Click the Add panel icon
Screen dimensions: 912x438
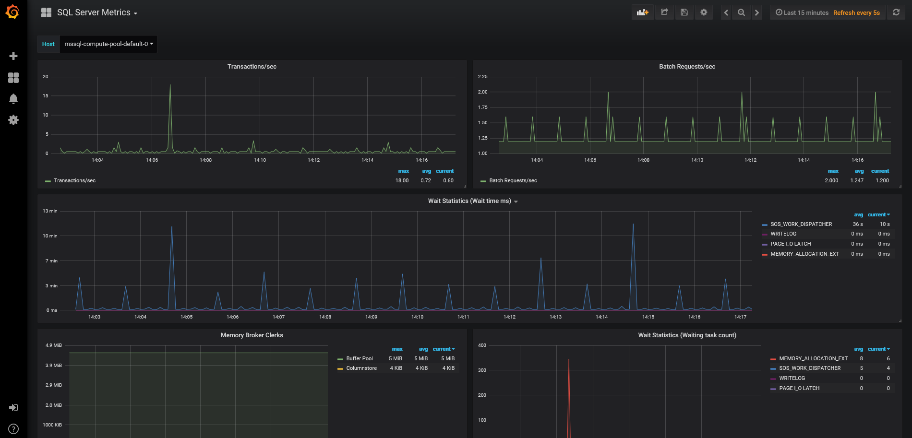coord(642,12)
